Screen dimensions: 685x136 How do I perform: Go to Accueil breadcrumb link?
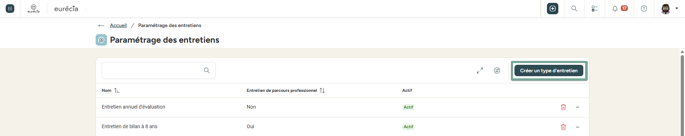coord(118,25)
